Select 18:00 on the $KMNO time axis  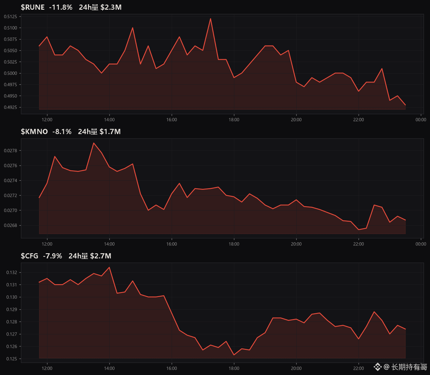[234, 244]
